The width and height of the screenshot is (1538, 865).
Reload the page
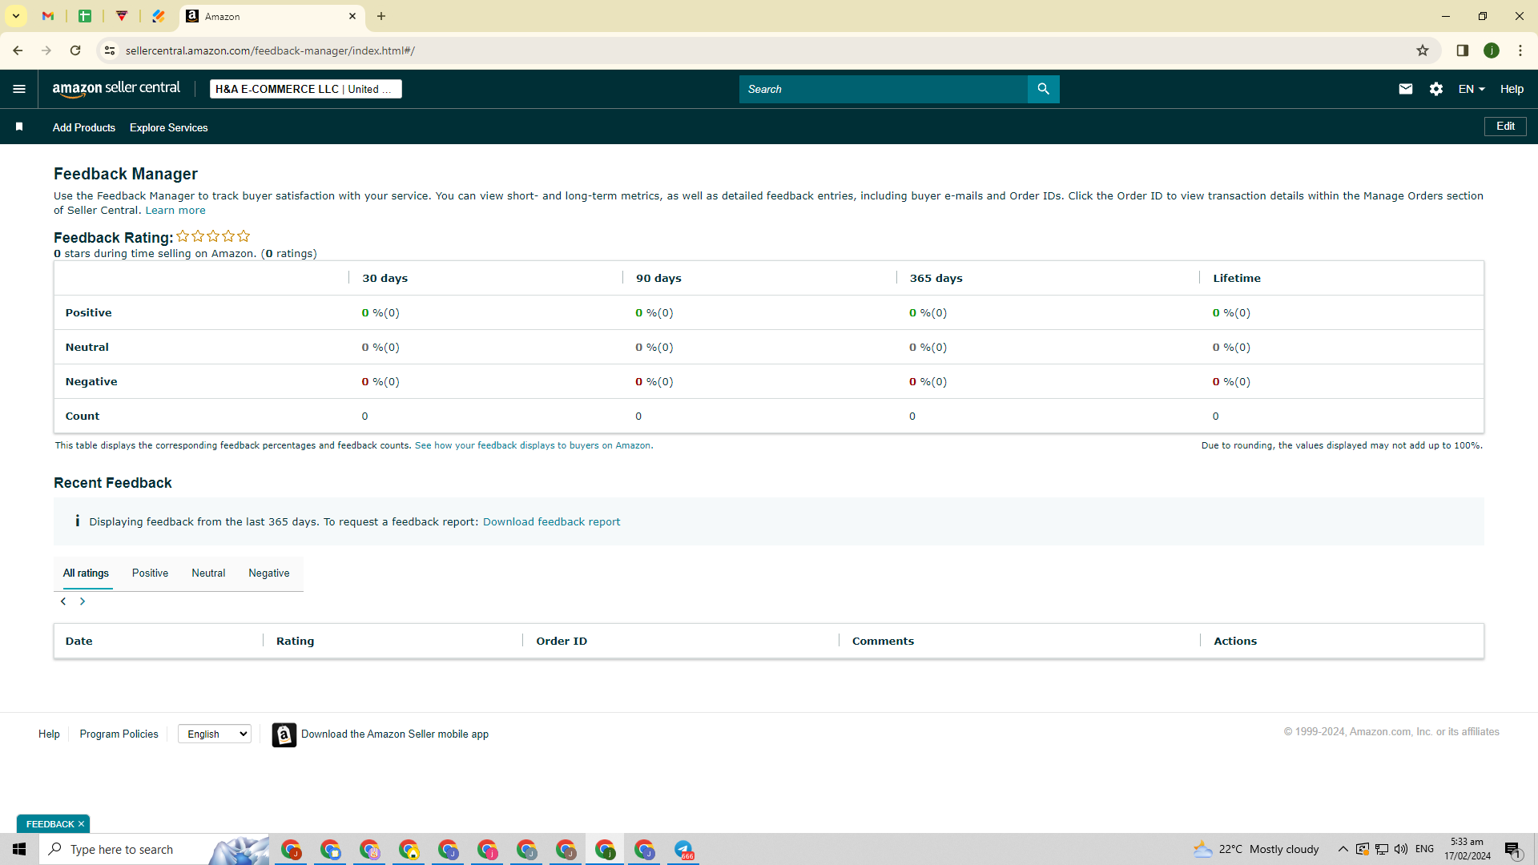[x=75, y=50]
